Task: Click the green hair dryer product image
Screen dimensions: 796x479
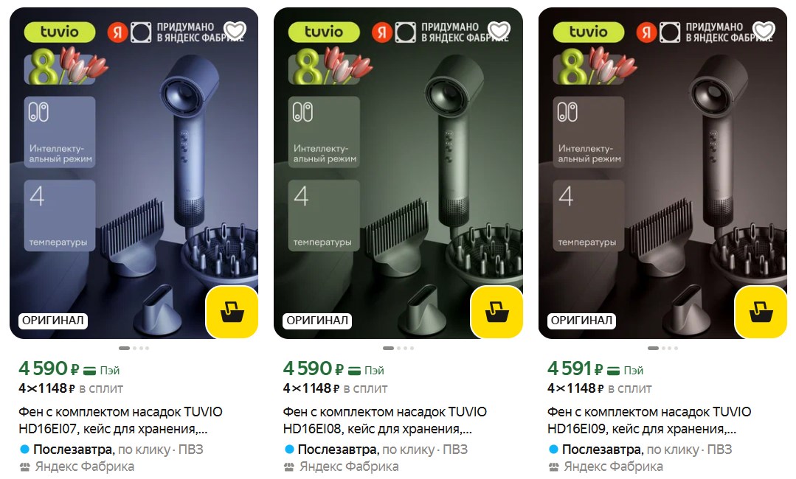Action: pyautogui.click(x=398, y=173)
